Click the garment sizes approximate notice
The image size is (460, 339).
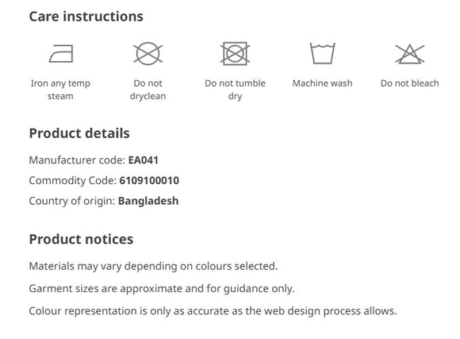pyautogui.click(x=162, y=288)
